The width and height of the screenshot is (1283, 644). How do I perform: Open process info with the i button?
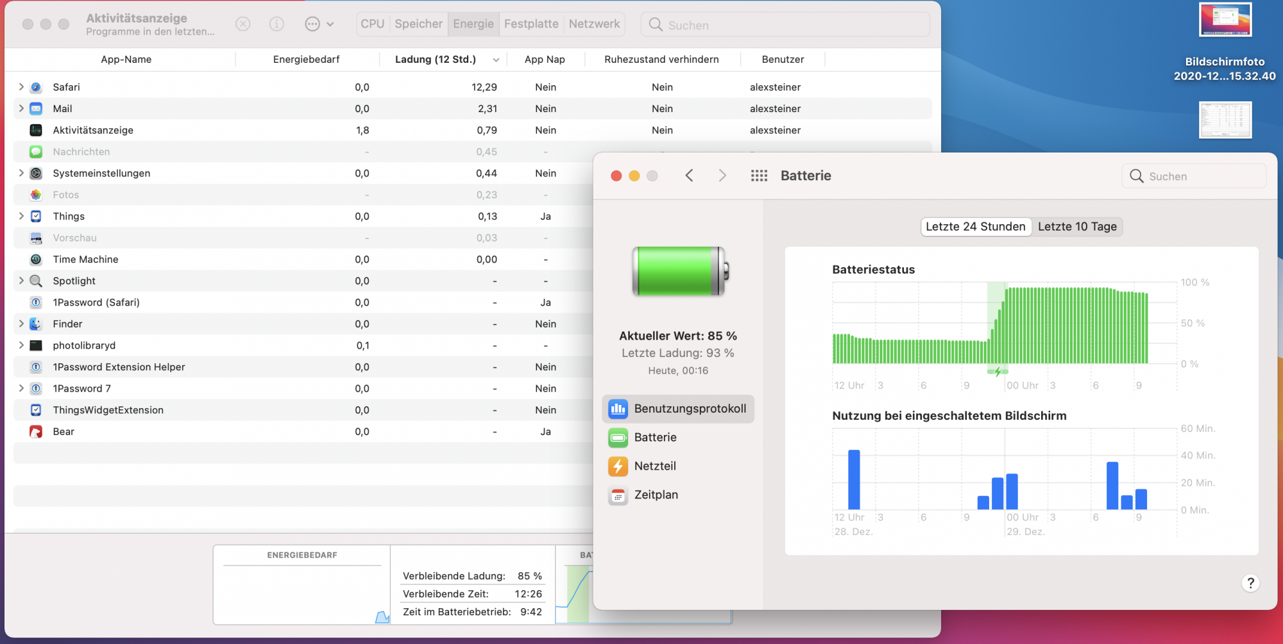click(276, 24)
